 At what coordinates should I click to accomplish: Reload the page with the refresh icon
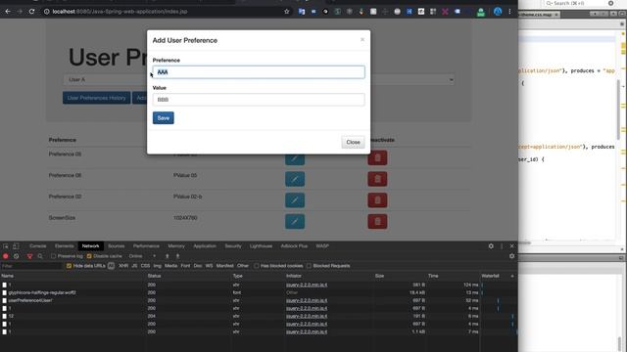pyautogui.click(x=31, y=12)
